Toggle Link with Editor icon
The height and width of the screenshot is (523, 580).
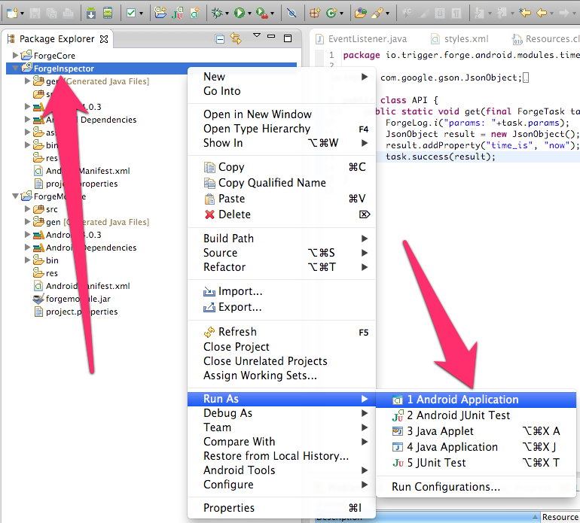pyautogui.click(x=236, y=38)
